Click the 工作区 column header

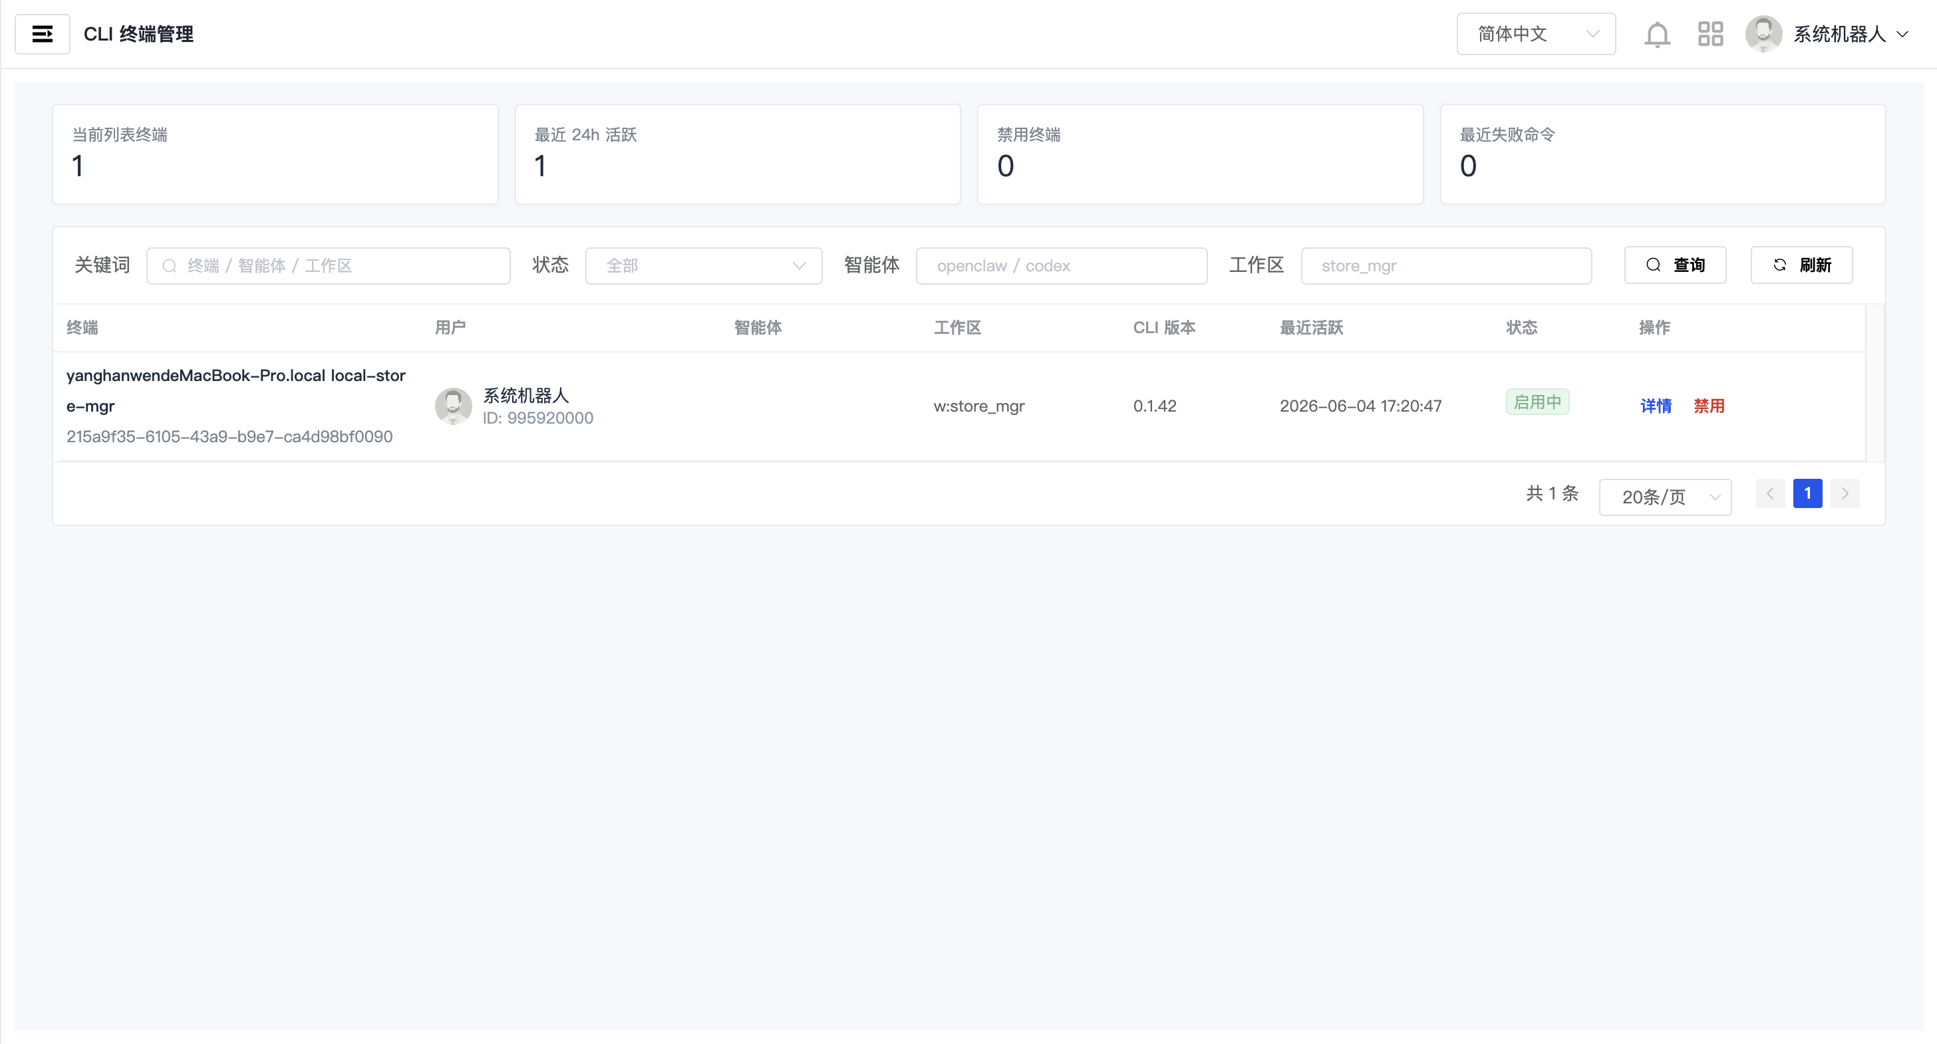pos(957,328)
